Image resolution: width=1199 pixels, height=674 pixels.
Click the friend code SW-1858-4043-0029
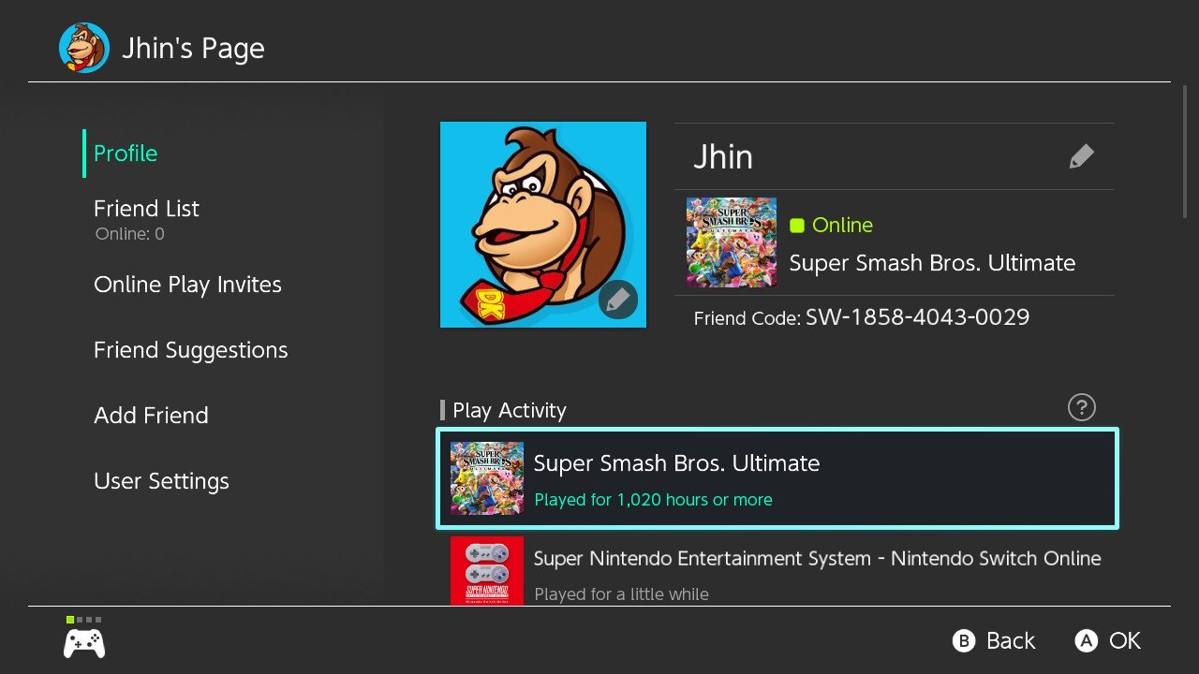point(918,317)
